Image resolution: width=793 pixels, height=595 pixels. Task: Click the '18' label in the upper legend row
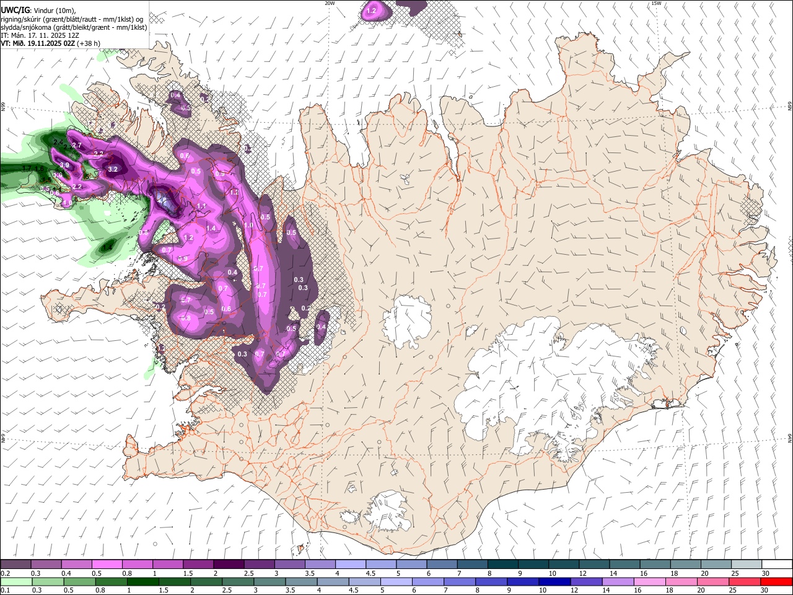coord(674,573)
